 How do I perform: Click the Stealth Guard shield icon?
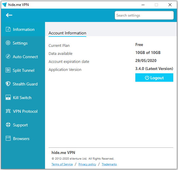tap(8, 84)
